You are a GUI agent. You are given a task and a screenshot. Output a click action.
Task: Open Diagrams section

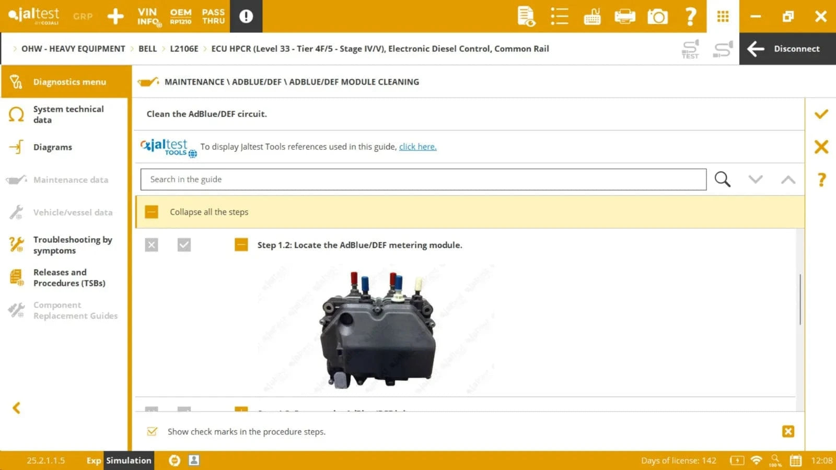[66, 147]
